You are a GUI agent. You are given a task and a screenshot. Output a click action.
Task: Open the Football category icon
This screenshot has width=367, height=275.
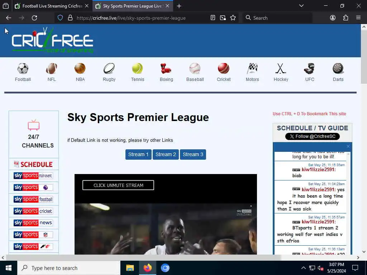click(23, 68)
